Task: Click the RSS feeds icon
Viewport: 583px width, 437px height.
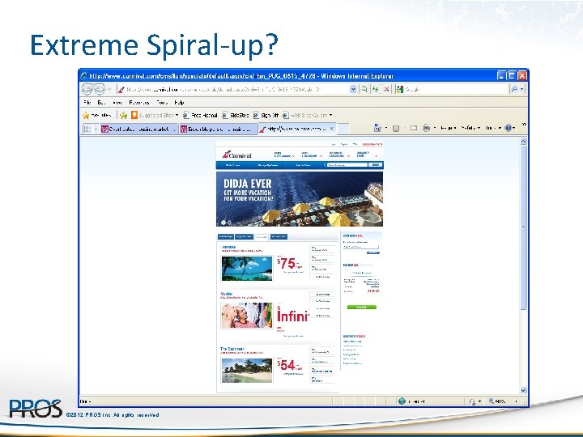Action: point(396,128)
